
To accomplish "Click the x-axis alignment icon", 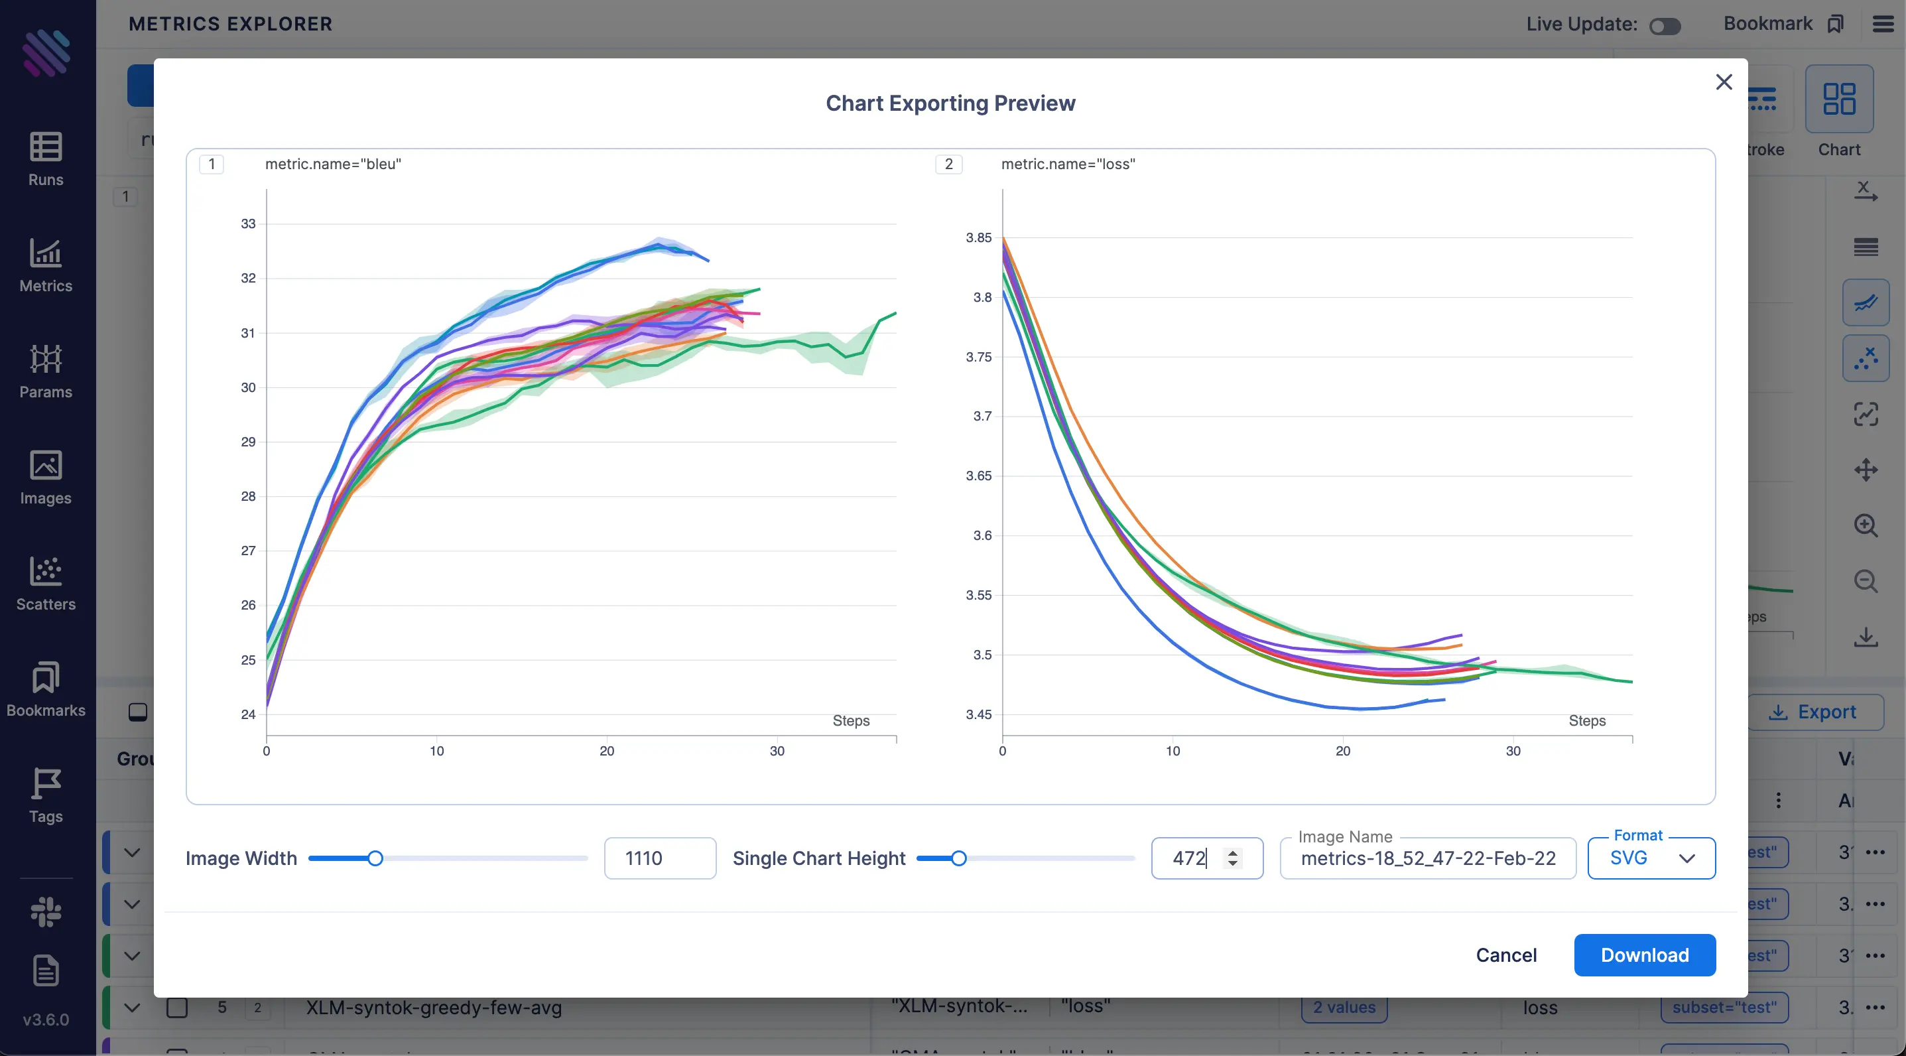I will tap(1866, 191).
